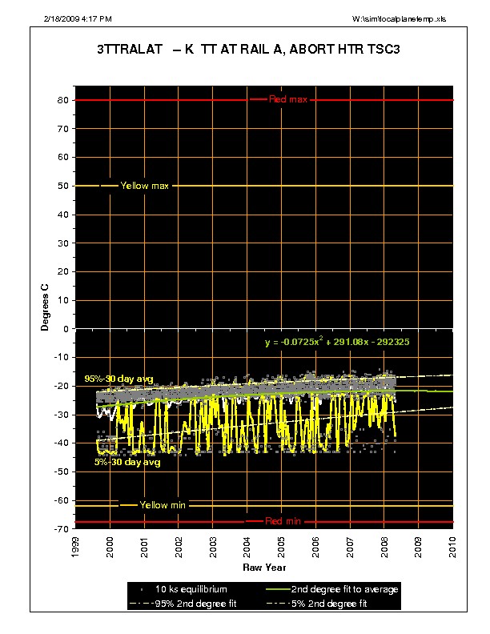Click the 10 ks equilibrium legend entry
490x634 pixels.
196,589
